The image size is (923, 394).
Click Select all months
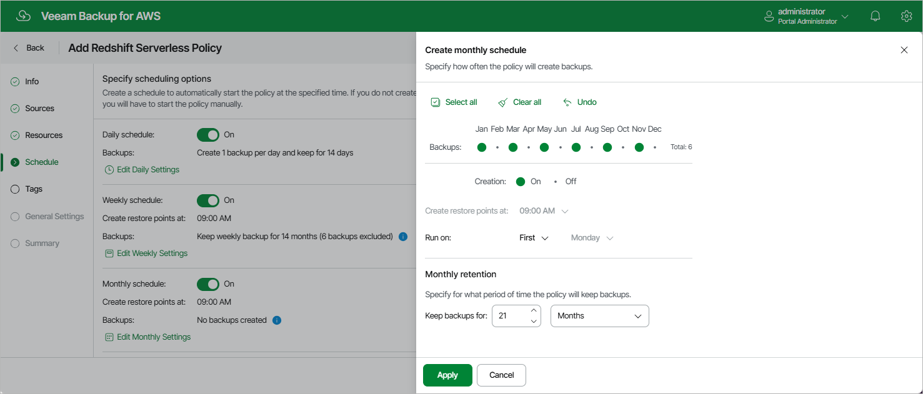454,102
